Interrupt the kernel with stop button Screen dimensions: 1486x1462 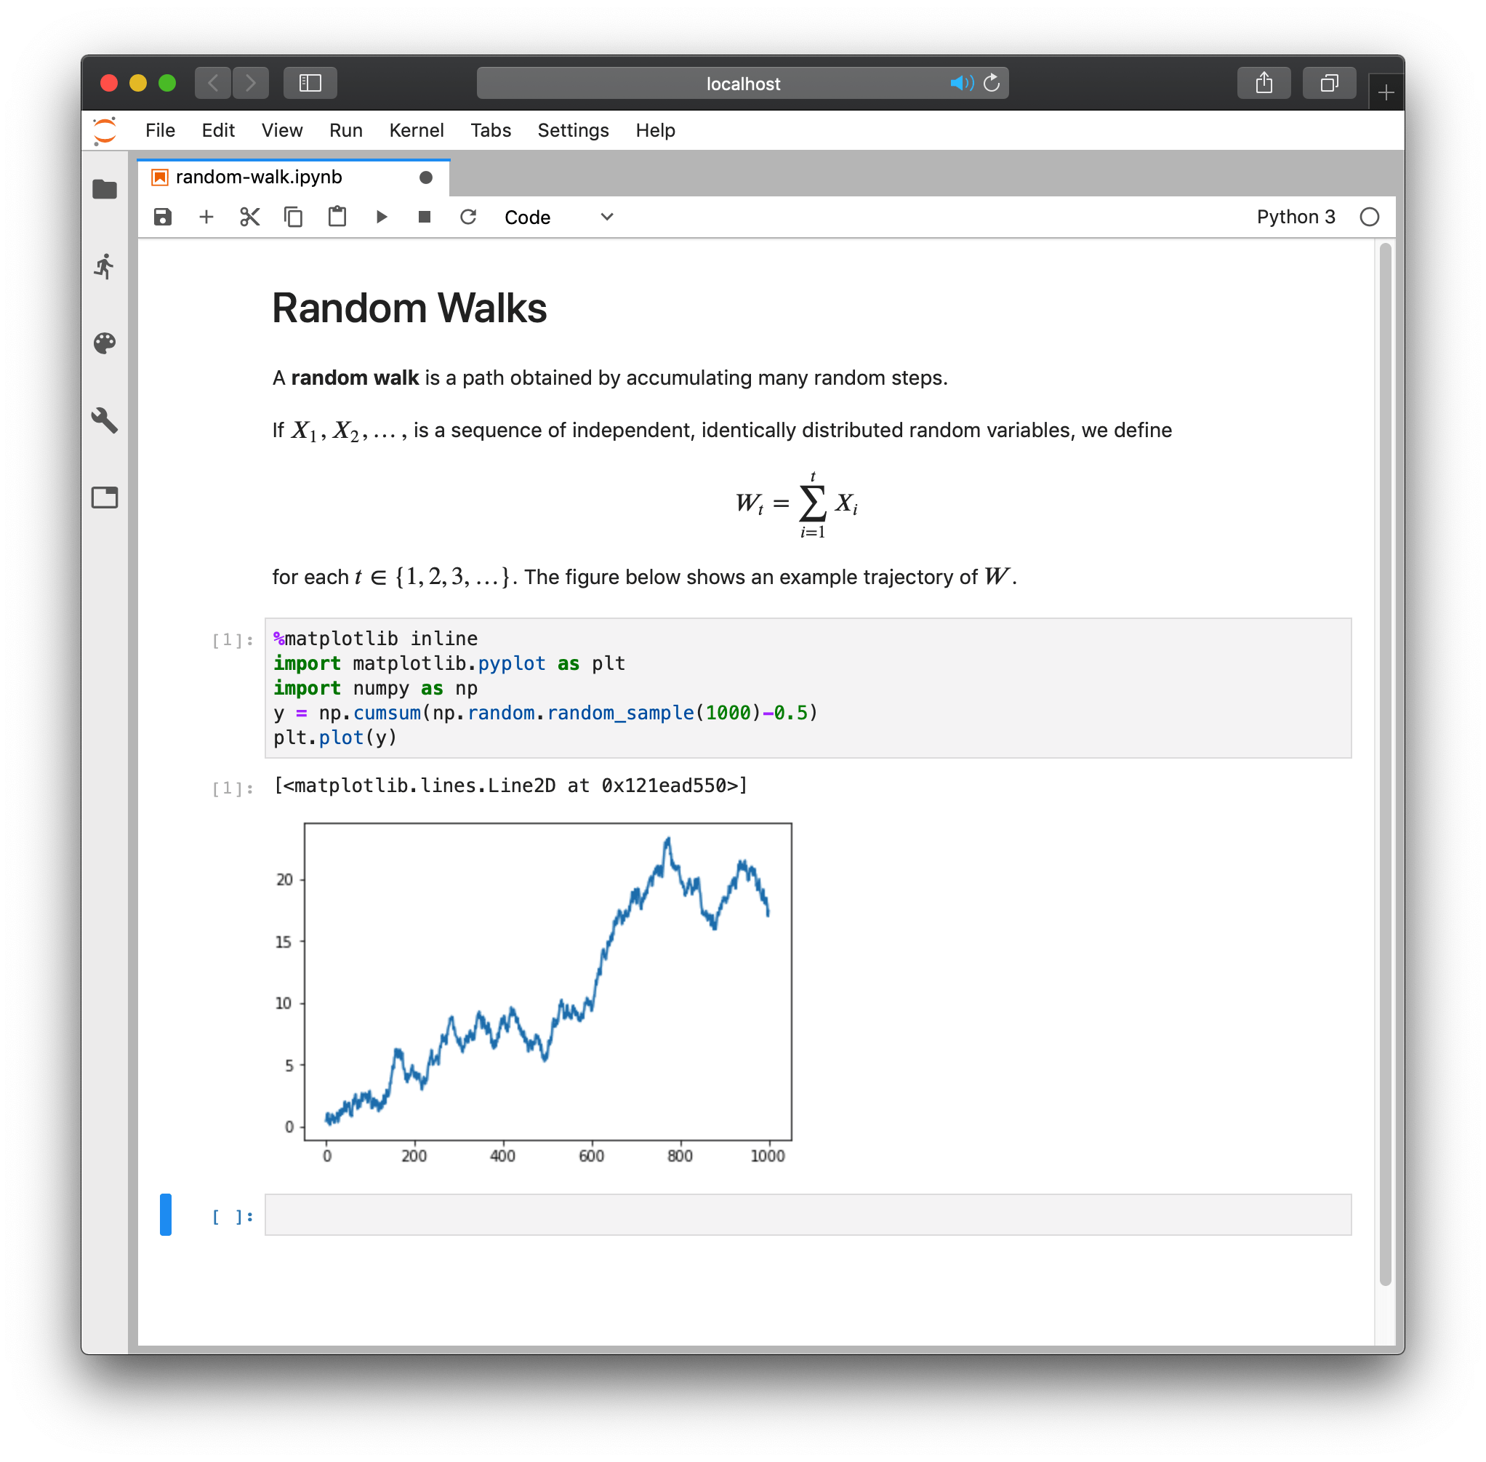pyautogui.click(x=425, y=217)
